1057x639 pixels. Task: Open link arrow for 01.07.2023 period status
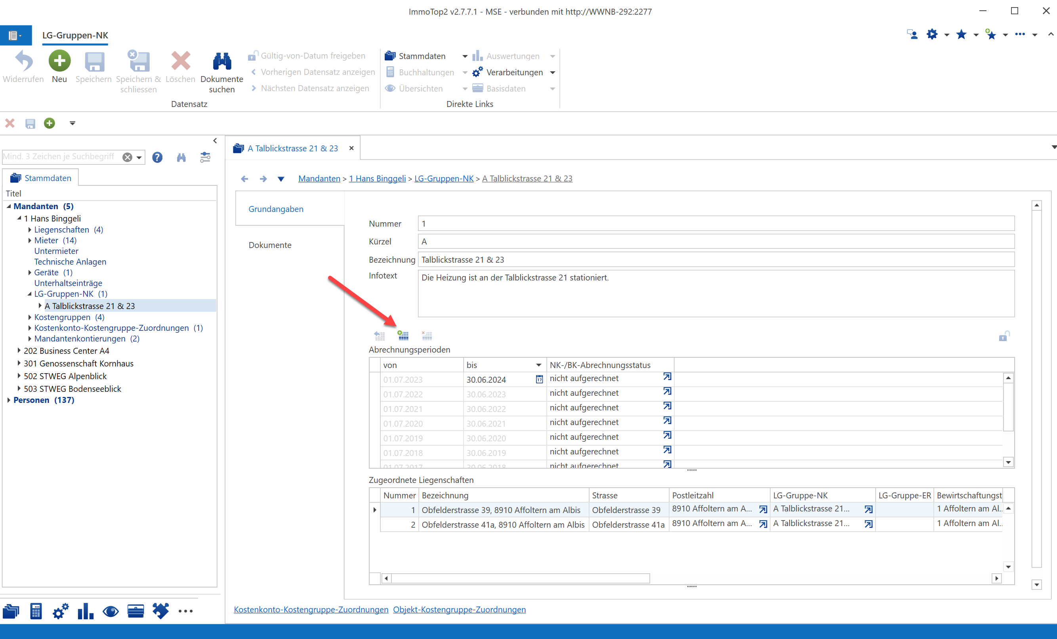(667, 376)
